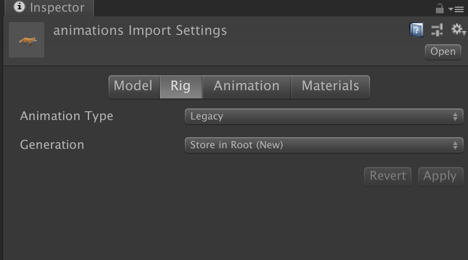Click the Generation label
Image resolution: width=468 pixels, height=260 pixels.
coord(52,145)
